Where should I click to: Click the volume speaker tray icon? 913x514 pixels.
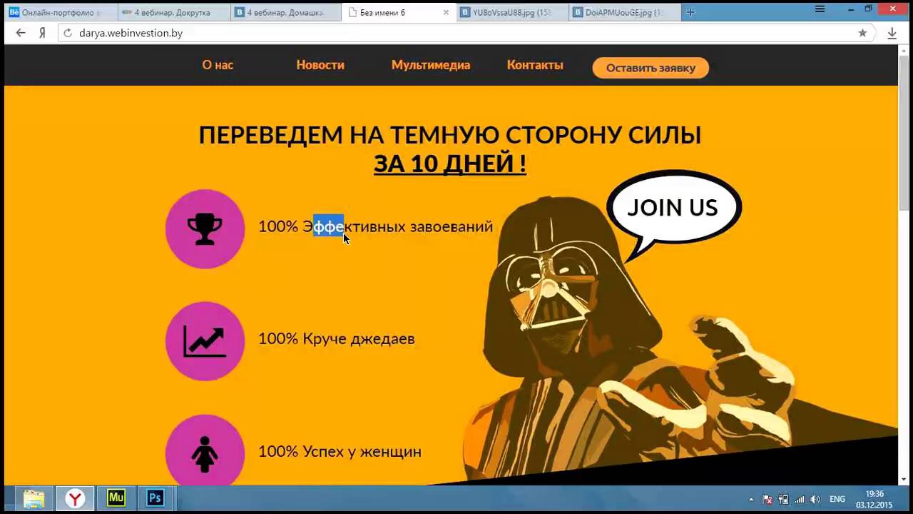815,500
